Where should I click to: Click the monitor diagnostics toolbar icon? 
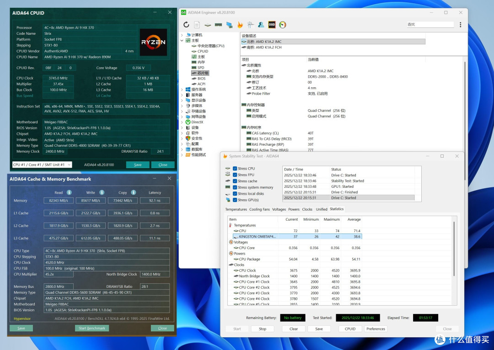[229, 25]
